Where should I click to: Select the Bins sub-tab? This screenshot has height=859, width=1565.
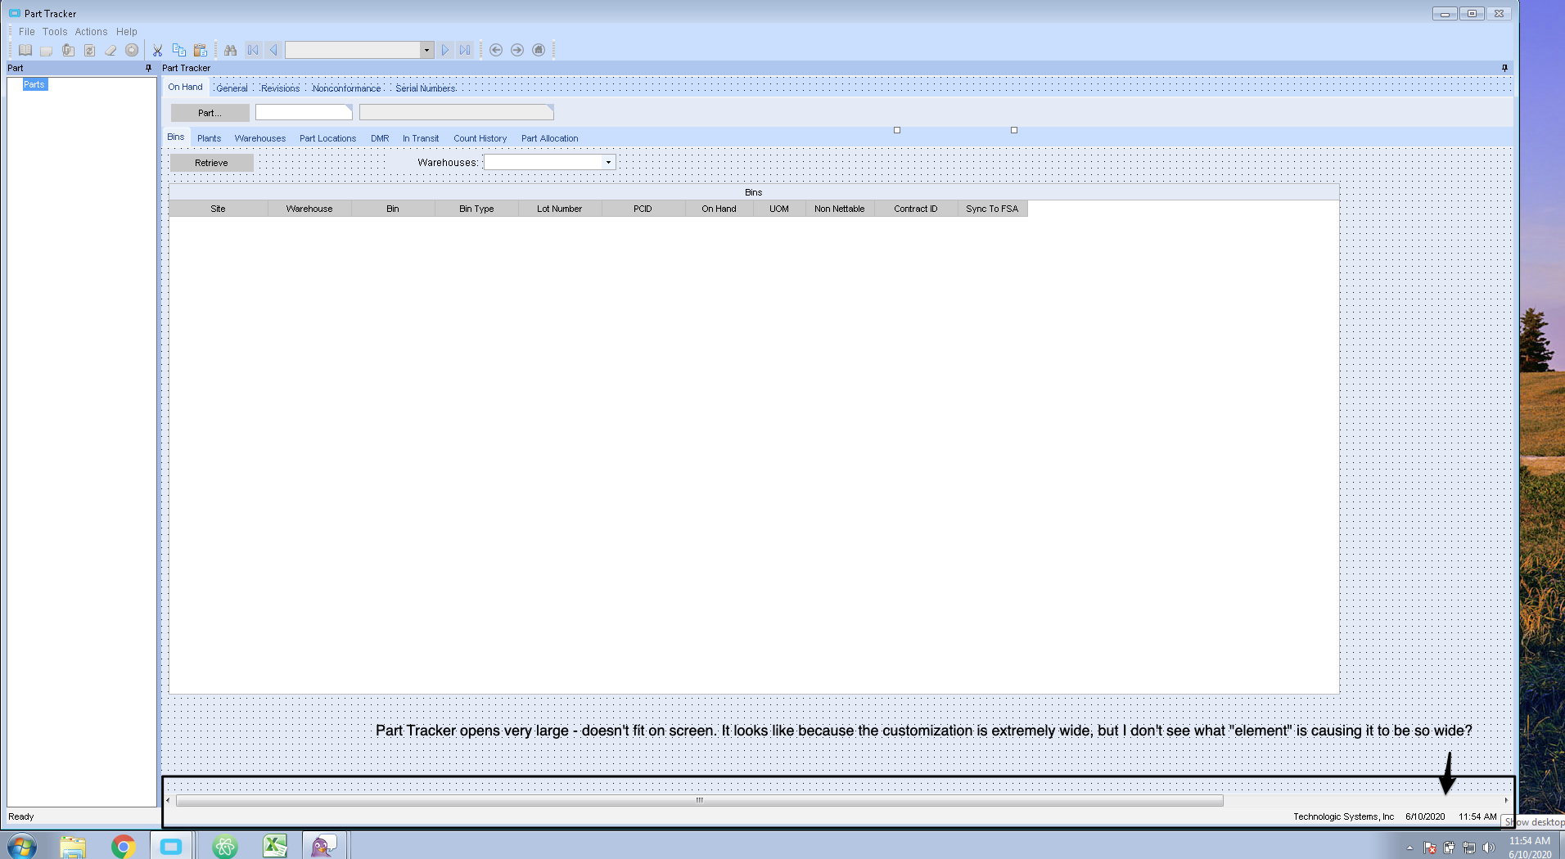(x=176, y=137)
